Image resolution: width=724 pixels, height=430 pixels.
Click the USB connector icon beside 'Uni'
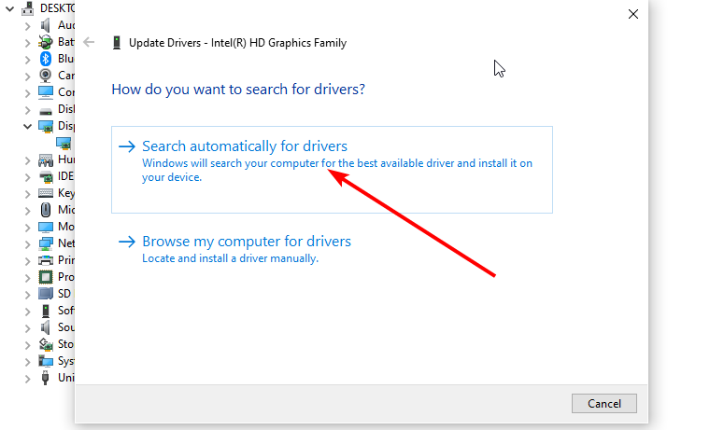coord(45,378)
